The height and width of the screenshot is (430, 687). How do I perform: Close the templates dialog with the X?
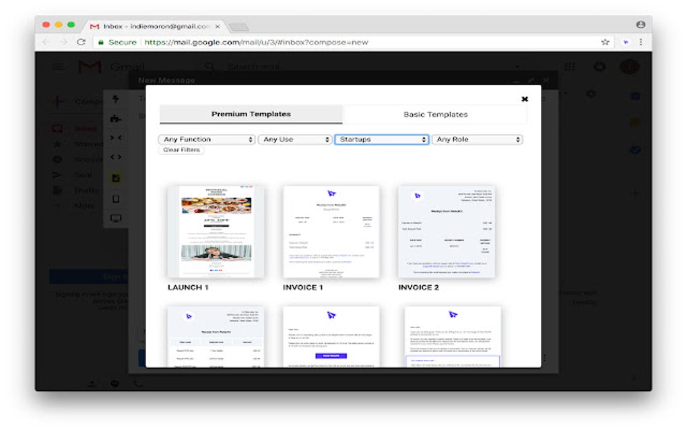pyautogui.click(x=525, y=99)
